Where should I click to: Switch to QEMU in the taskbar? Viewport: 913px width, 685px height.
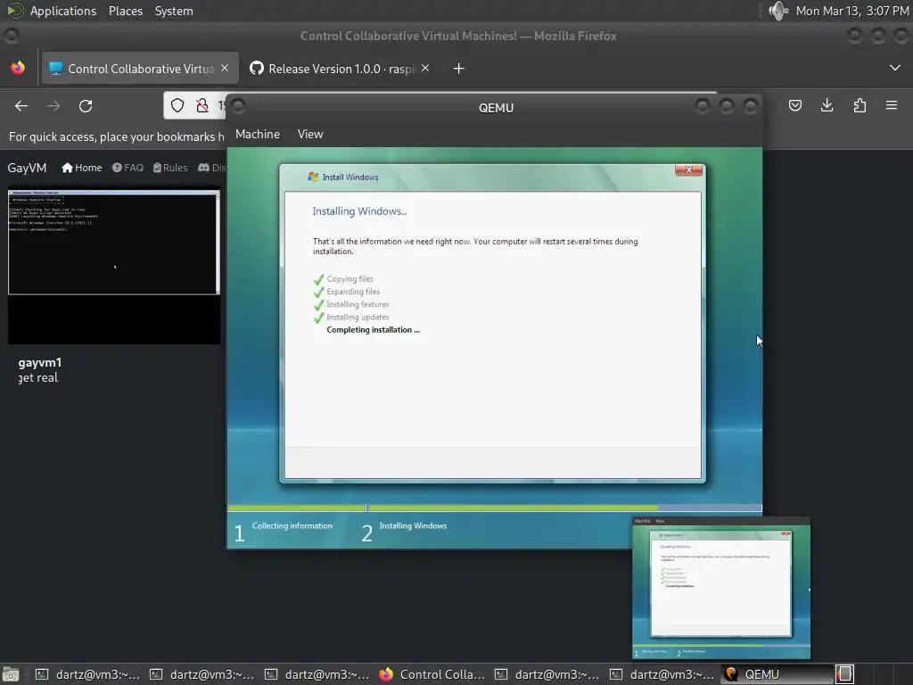(x=777, y=674)
